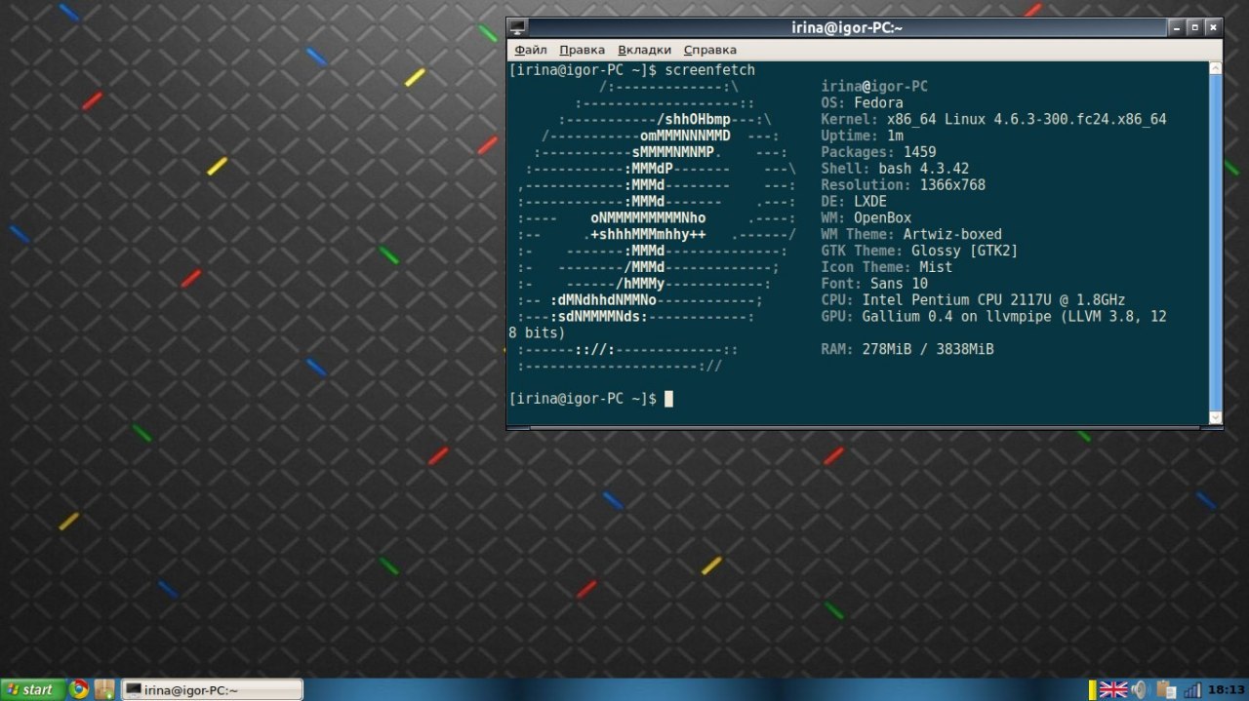The image size is (1249, 701).
Task: Click the RAM: 278MiB line
Action: coord(907,349)
